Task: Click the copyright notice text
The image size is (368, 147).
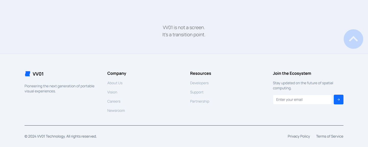Action: point(61,136)
